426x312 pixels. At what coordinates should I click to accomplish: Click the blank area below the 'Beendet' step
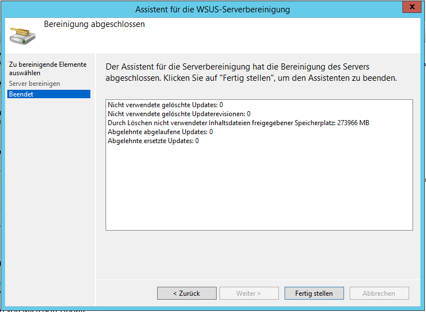tap(49, 185)
